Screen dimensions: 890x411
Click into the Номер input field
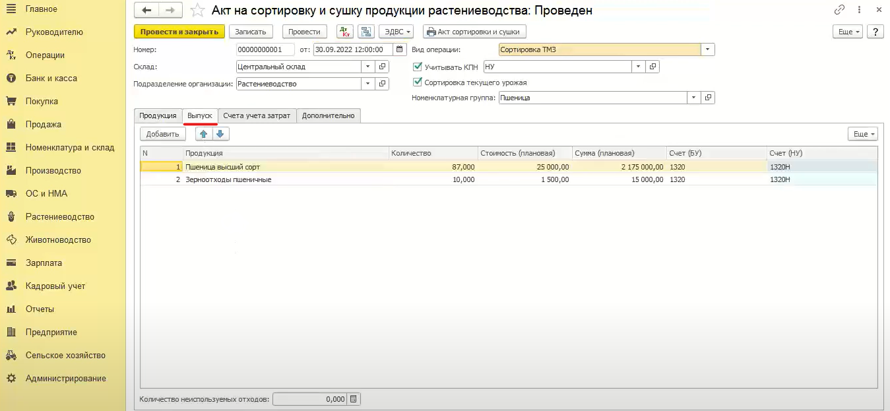click(x=265, y=49)
